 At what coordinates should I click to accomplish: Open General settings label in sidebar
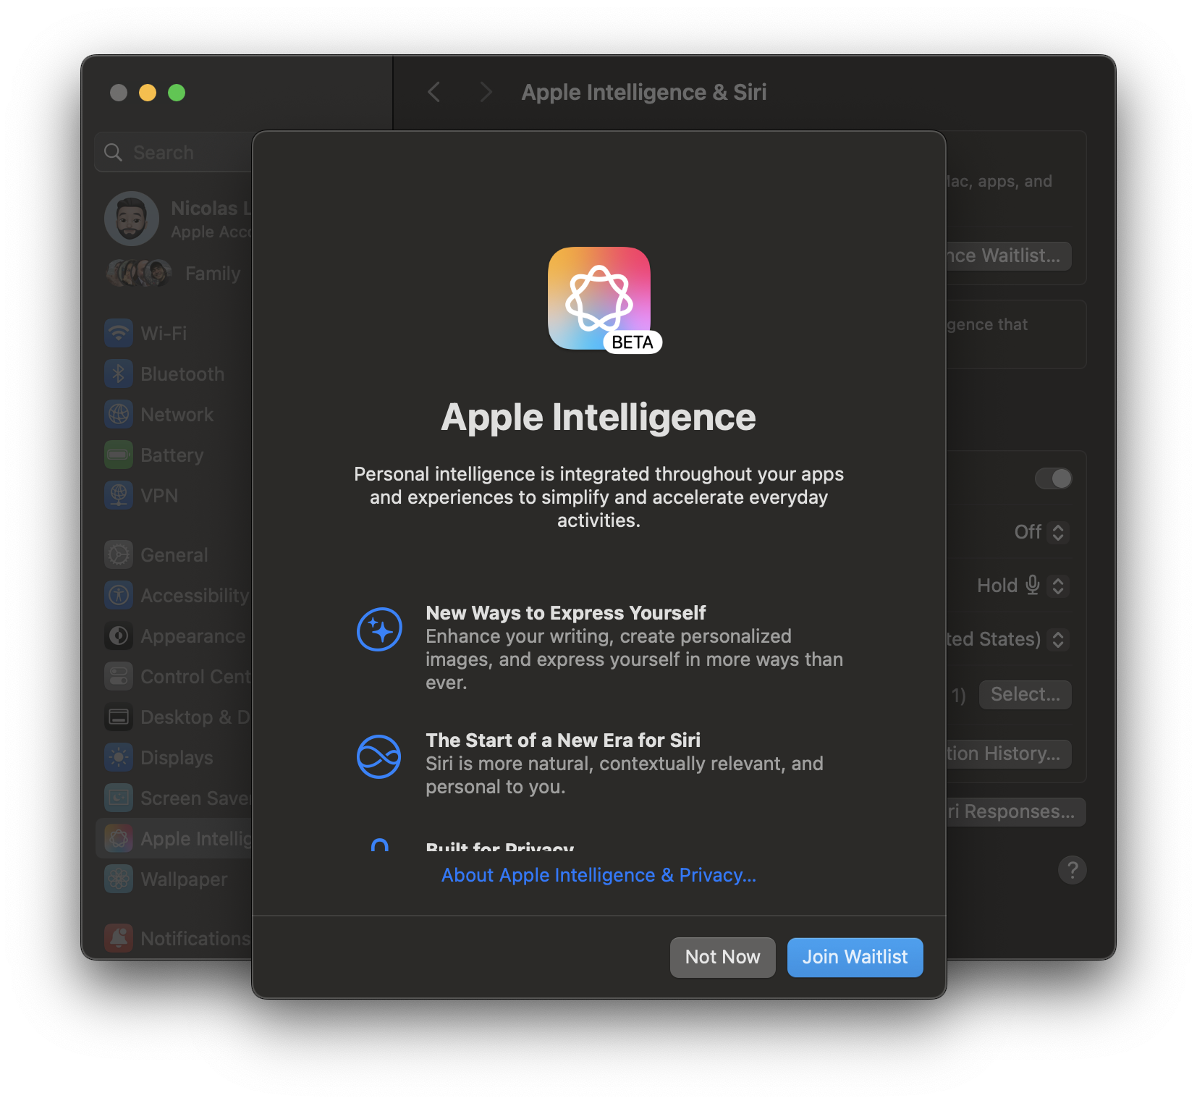[x=174, y=554]
